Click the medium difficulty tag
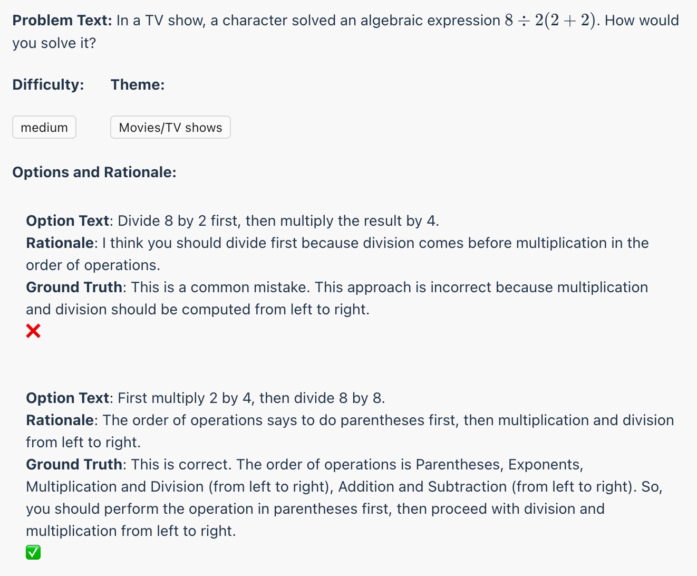Viewport: 697px width, 576px height. click(x=44, y=127)
